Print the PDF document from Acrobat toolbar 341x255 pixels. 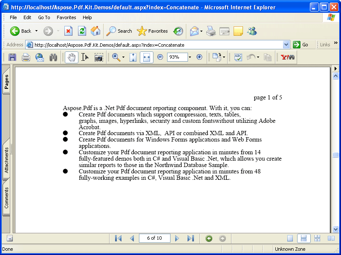coord(26,57)
